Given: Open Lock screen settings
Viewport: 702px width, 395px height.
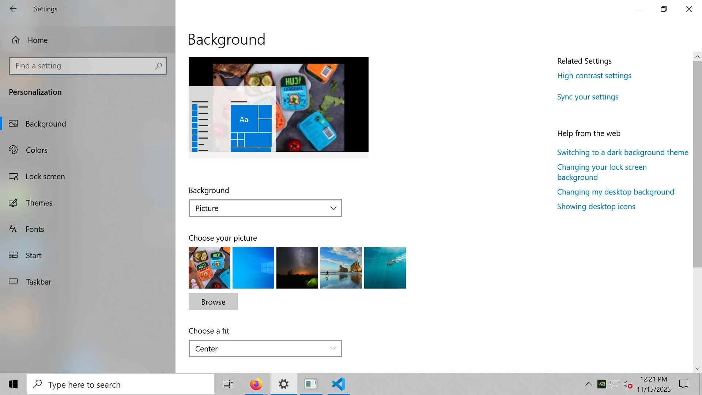Looking at the screenshot, I should coord(45,176).
